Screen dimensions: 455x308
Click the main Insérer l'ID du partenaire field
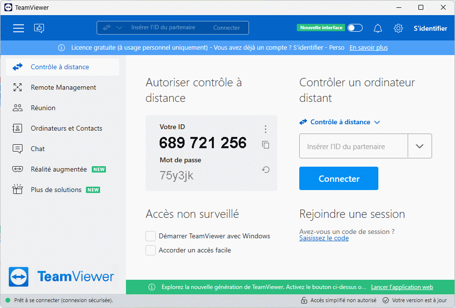click(x=353, y=146)
